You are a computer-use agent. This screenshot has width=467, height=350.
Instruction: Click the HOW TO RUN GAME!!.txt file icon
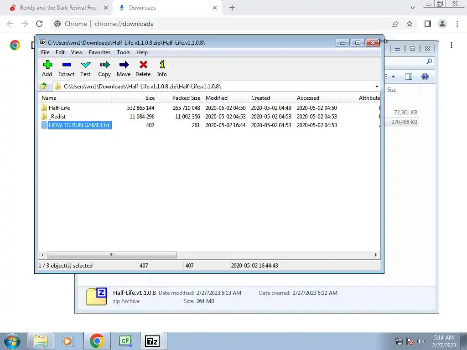coord(44,125)
